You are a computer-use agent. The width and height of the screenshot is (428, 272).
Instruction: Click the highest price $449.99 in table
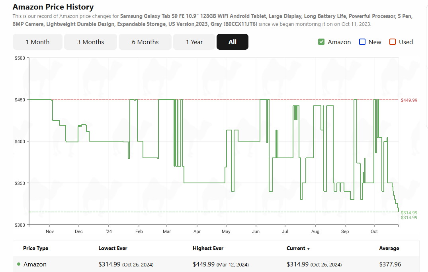(x=203, y=264)
